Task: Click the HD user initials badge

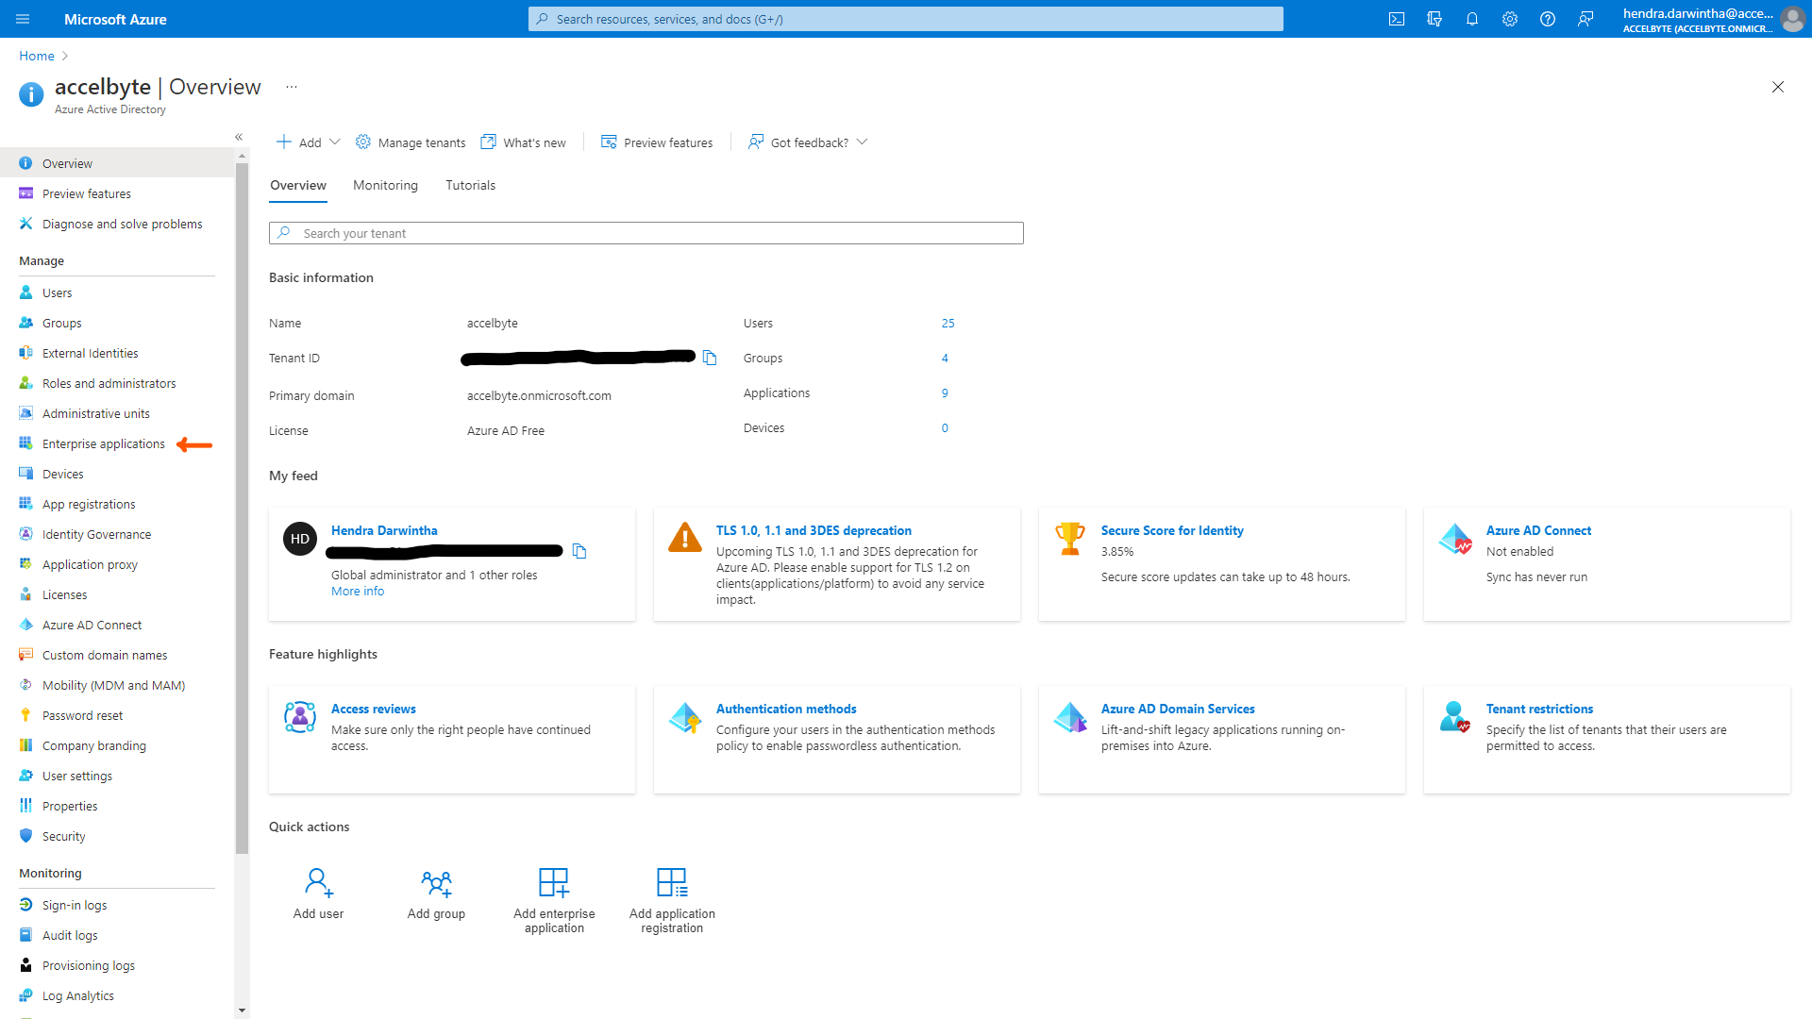Action: pos(300,539)
